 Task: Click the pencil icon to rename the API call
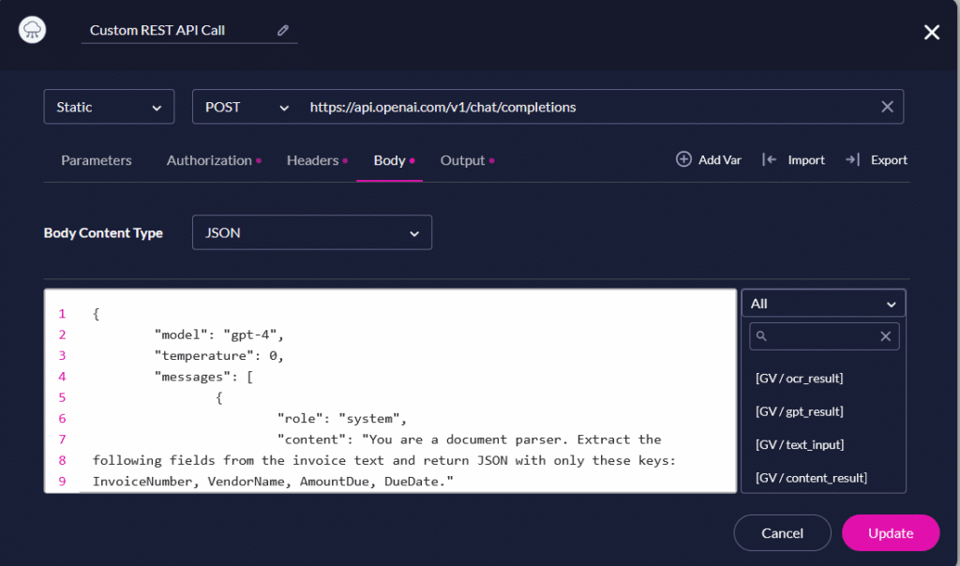pos(283,30)
